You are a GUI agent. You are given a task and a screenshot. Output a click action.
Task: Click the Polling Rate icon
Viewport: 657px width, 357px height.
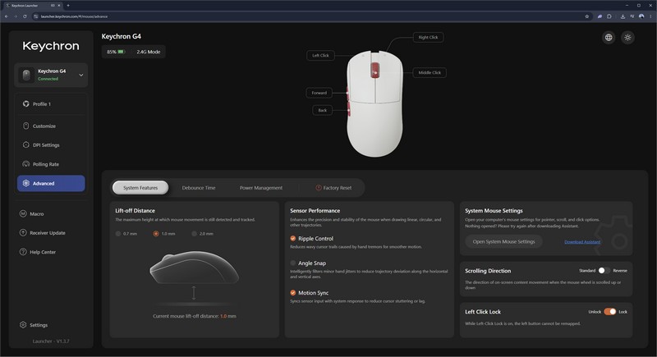pyautogui.click(x=26, y=164)
